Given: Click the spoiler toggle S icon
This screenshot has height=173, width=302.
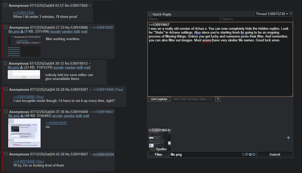Looking at the screenshot, I should (x=243, y=154).
